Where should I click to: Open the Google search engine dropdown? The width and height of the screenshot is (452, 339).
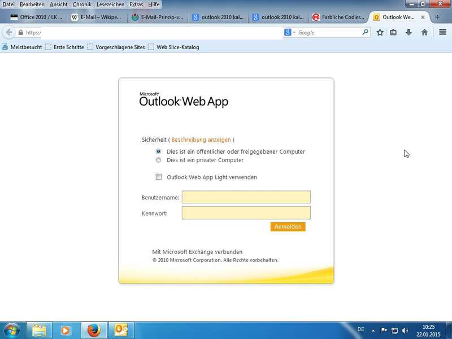(x=290, y=32)
